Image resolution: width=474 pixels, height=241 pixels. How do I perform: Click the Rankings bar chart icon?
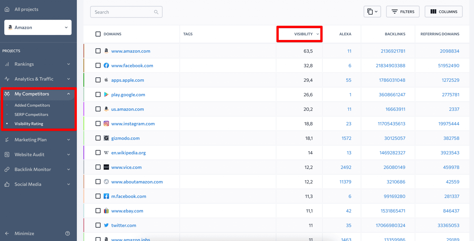7,64
